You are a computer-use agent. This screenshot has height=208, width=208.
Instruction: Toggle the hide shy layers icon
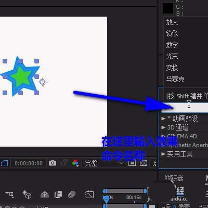click(x=45, y=194)
